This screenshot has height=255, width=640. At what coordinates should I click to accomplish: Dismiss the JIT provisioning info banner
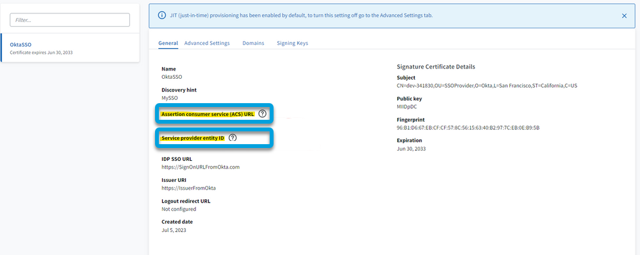point(624,16)
